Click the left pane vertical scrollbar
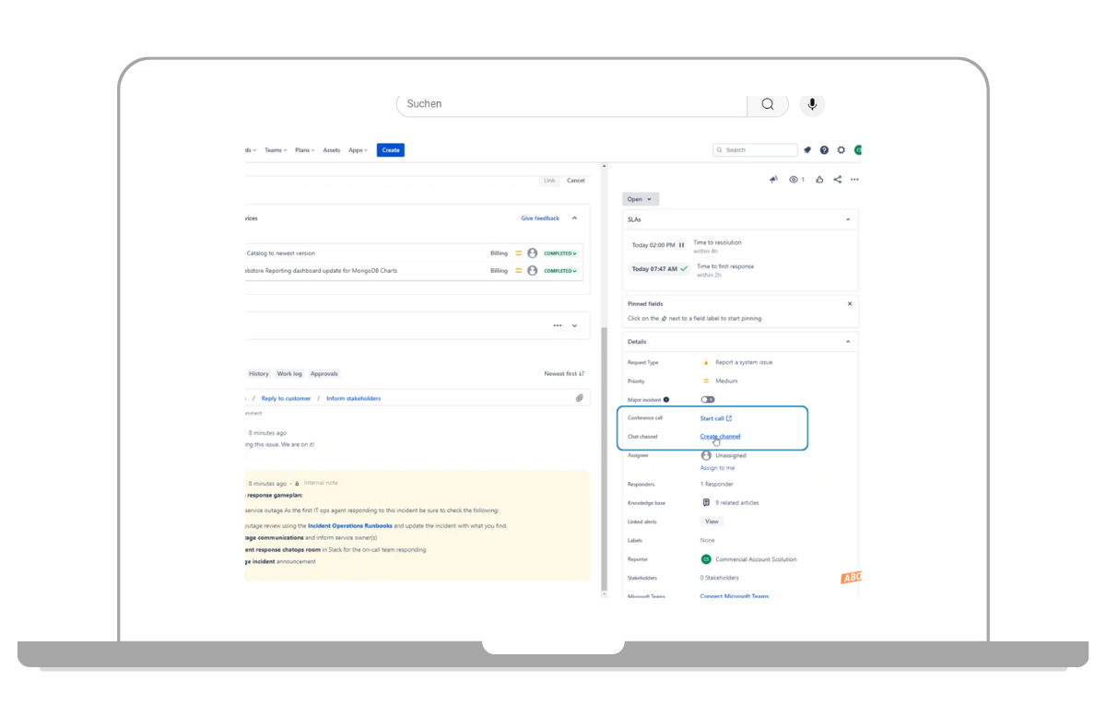This screenshot has width=1106, height=728. coord(605,461)
